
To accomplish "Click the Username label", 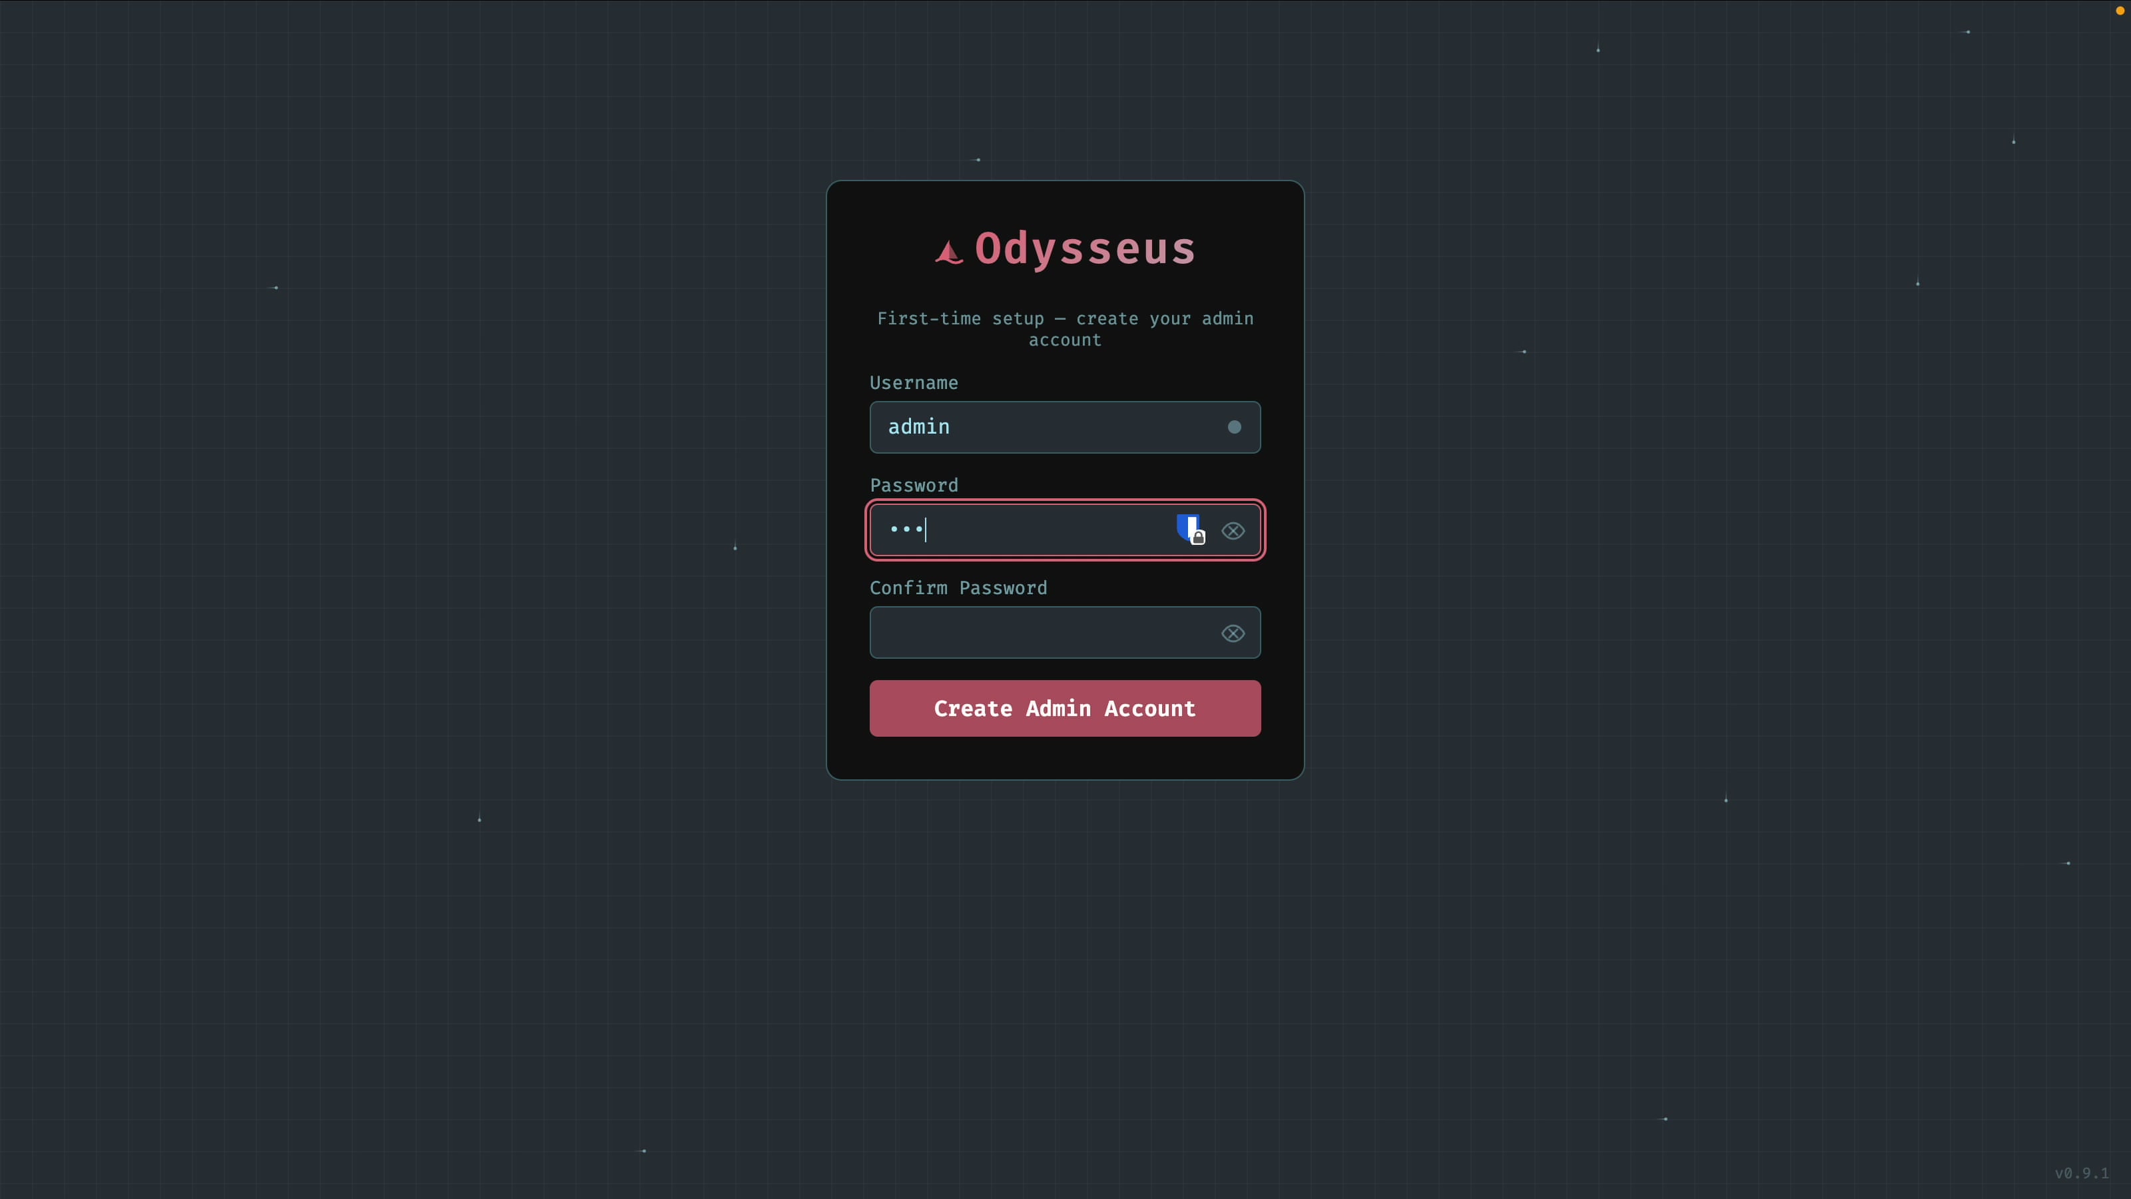I will (x=913, y=383).
